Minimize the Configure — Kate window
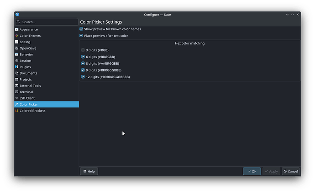Screen dimensions: 315x193 pos(287,15)
